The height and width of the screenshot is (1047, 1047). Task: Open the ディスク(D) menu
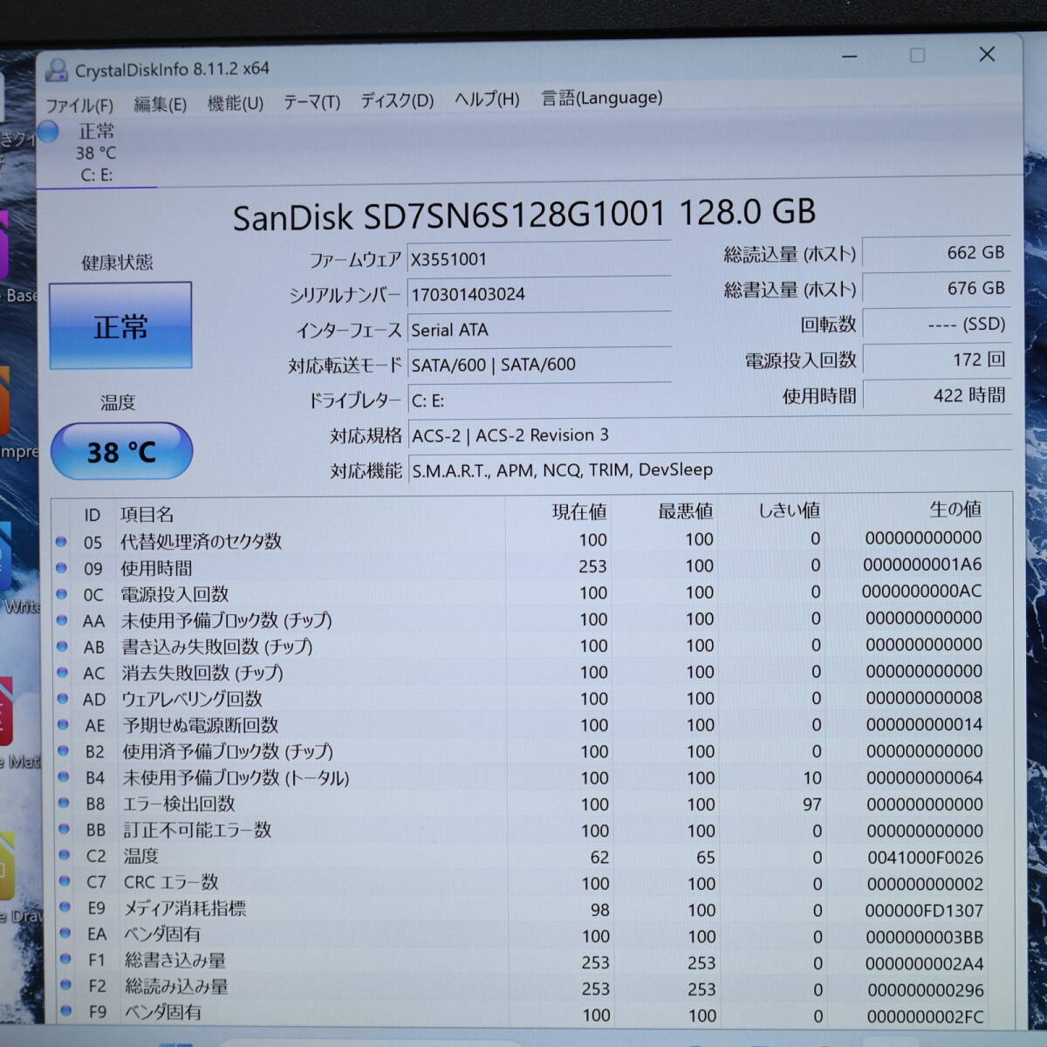pyautogui.click(x=397, y=100)
